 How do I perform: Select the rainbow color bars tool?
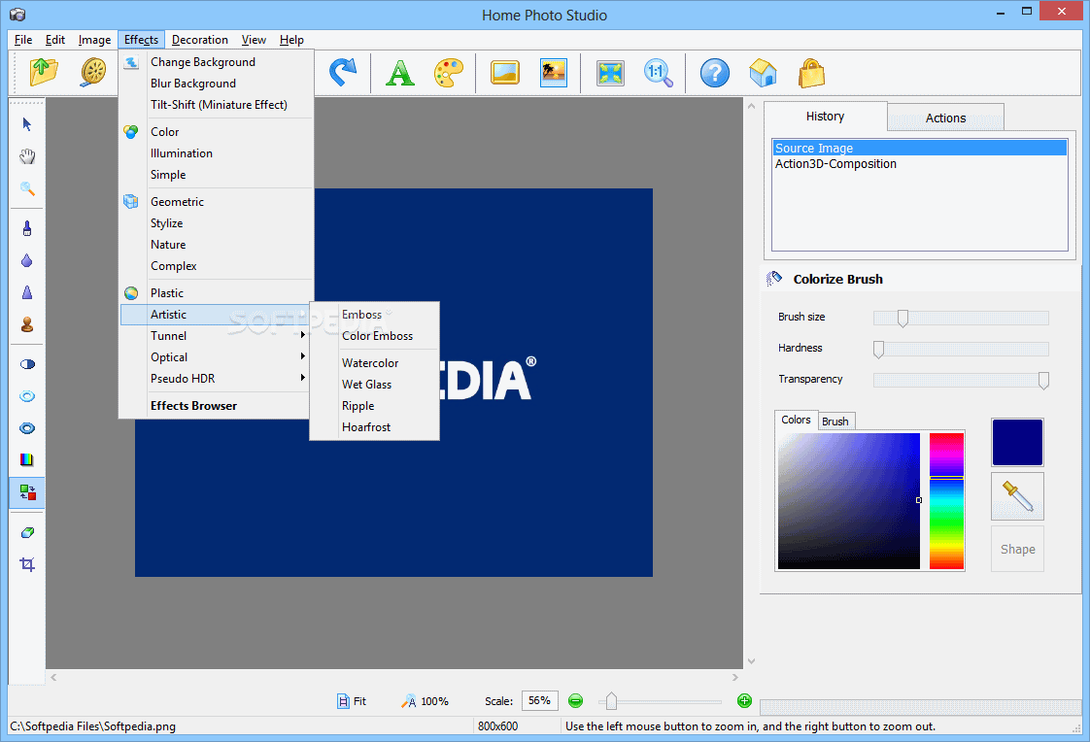point(27,459)
